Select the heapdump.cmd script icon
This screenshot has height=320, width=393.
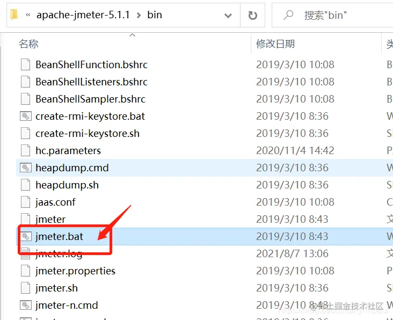click(26, 168)
